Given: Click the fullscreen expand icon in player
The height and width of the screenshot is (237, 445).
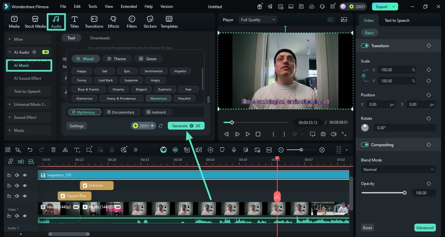Looking at the screenshot, I should pos(344,134).
